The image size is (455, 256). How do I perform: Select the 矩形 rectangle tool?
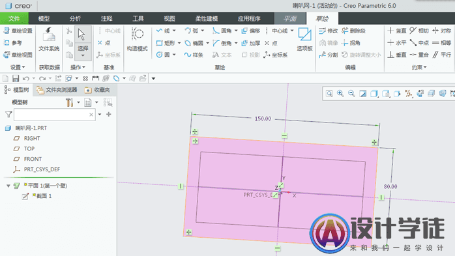tap(166, 43)
